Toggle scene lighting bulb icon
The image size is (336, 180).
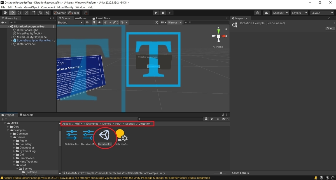(x=94, y=22)
